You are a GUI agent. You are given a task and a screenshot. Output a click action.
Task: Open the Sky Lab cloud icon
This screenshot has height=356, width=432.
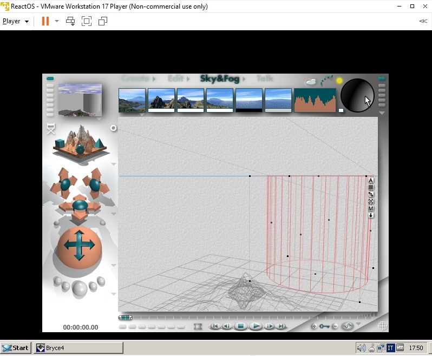click(311, 82)
